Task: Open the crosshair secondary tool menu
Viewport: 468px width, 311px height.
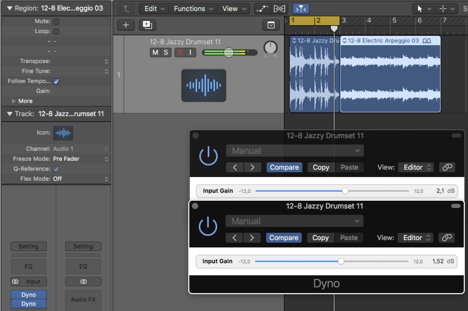Action: pyautogui.click(x=447, y=9)
